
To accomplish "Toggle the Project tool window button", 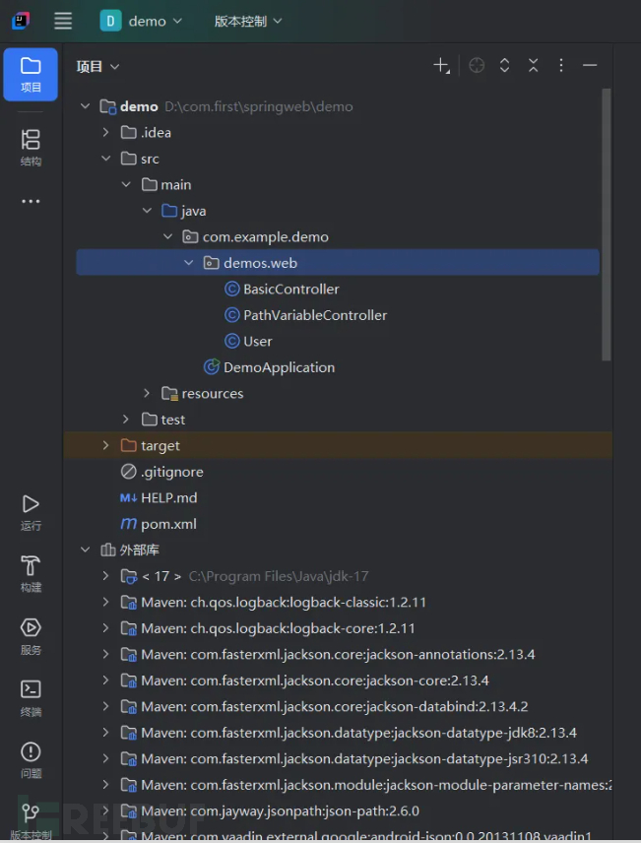I will click(31, 72).
